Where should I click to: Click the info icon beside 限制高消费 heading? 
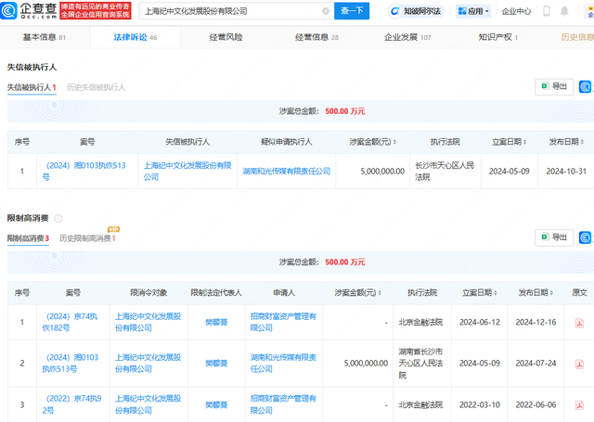[58, 219]
